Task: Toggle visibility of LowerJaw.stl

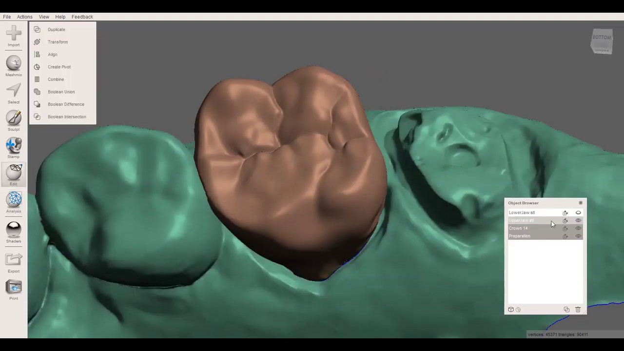Action: pos(578,213)
